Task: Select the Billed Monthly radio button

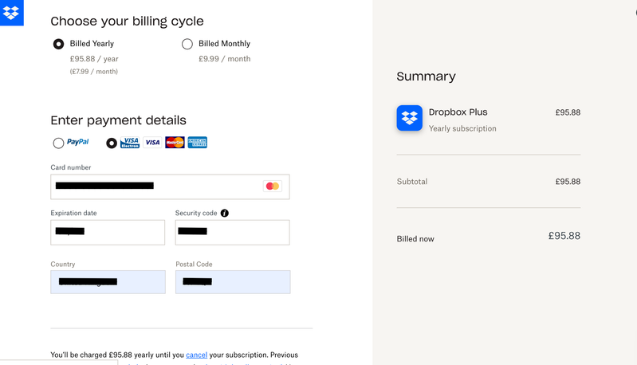Action: click(187, 44)
